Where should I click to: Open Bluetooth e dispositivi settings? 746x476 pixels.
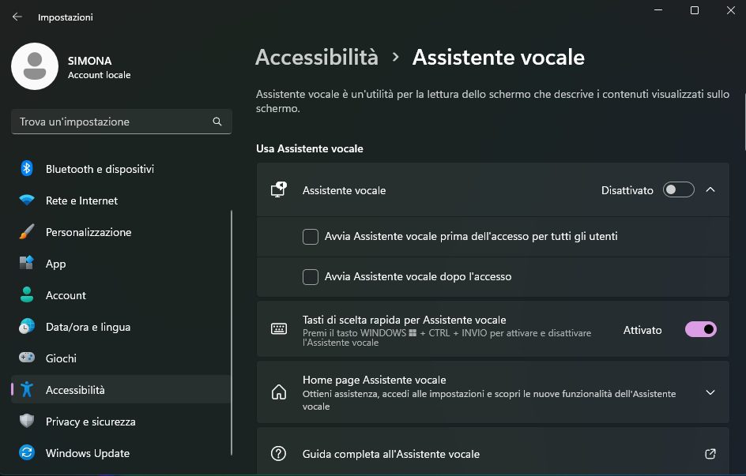point(121,169)
